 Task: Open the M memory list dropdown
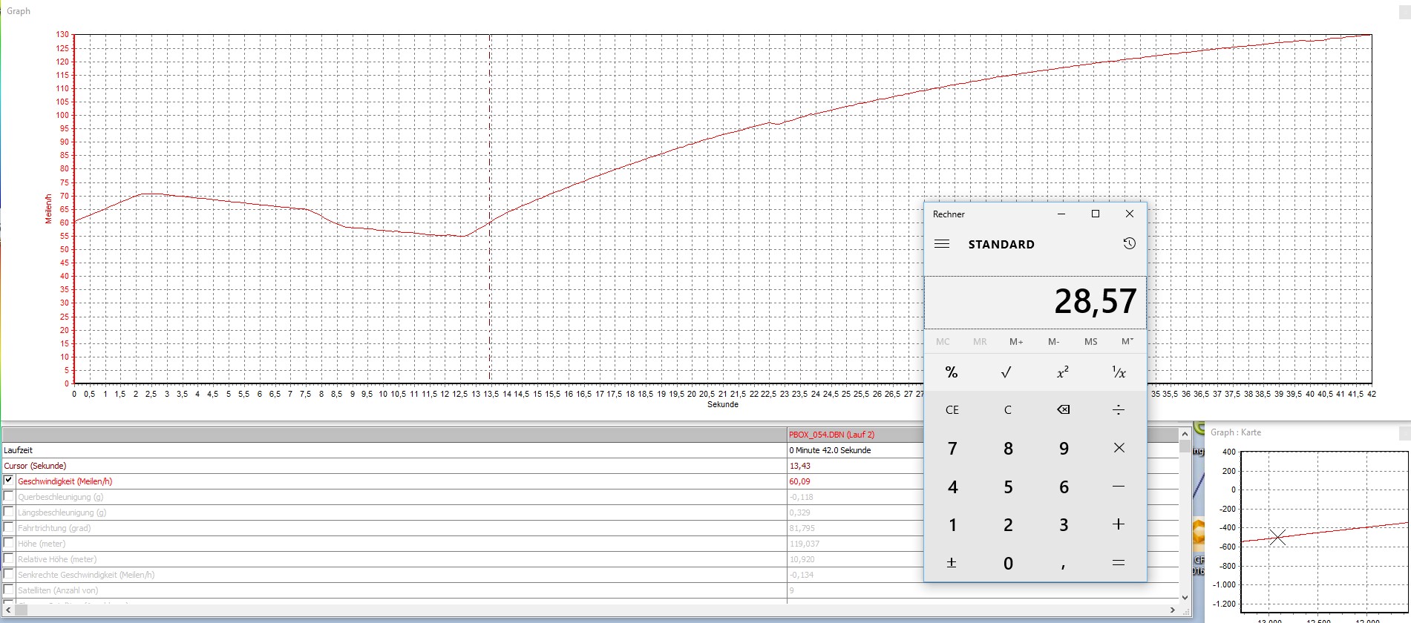pyautogui.click(x=1127, y=342)
